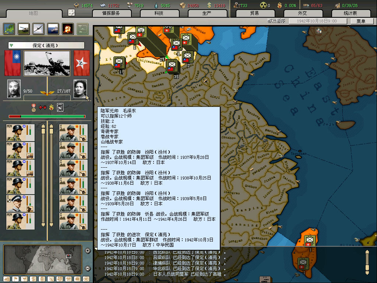Viewport: 377px width, 283px height.
Task: Click the 游戏暂停 game paused label
Action: pos(276,21)
